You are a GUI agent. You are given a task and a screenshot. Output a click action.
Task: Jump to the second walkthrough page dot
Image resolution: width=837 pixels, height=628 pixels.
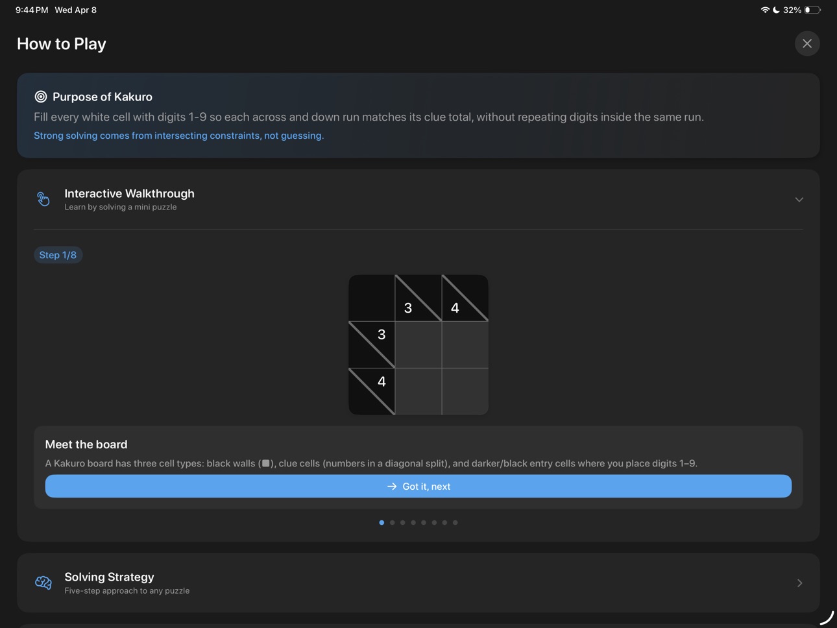coord(392,522)
